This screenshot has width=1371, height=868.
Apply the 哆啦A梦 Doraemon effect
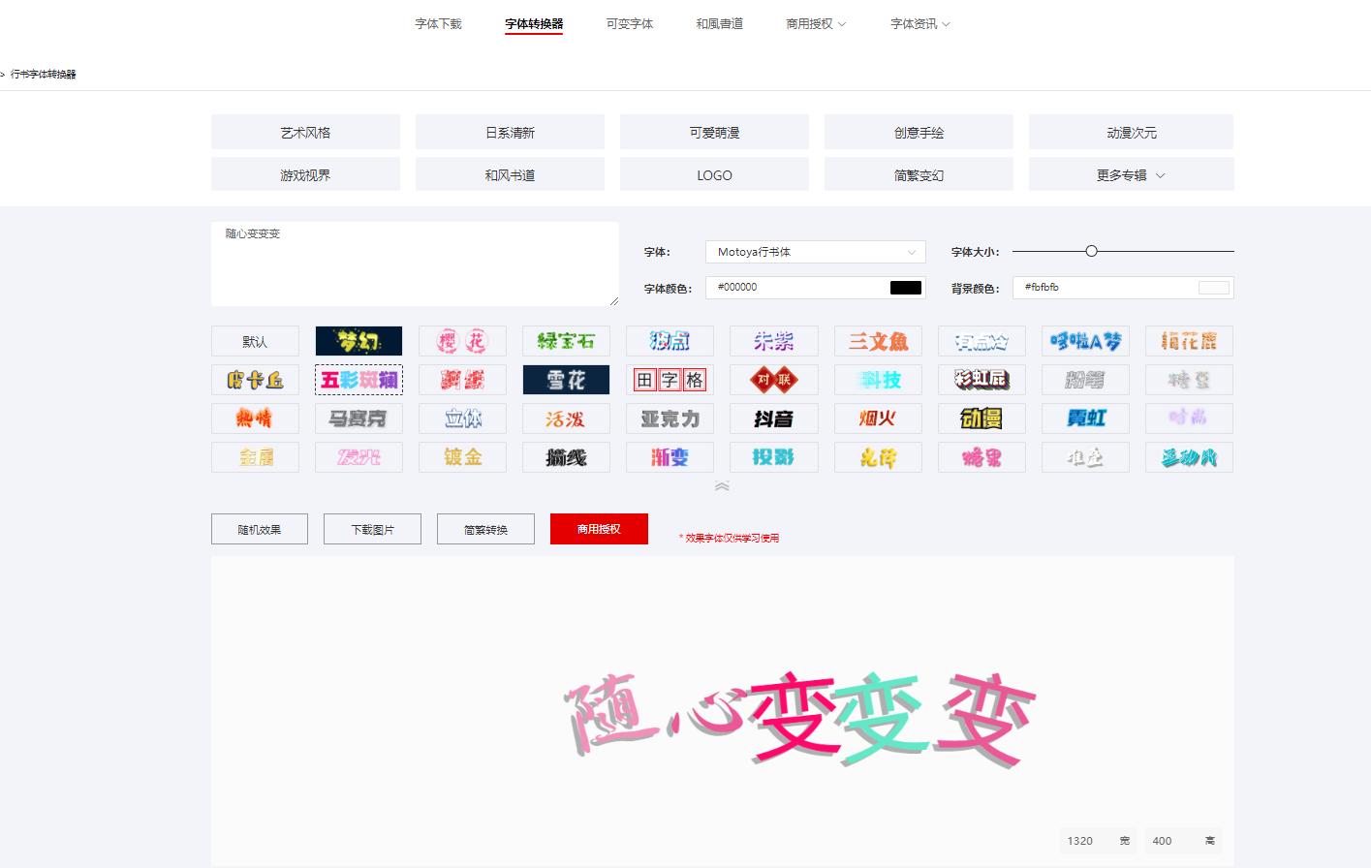tap(1085, 341)
